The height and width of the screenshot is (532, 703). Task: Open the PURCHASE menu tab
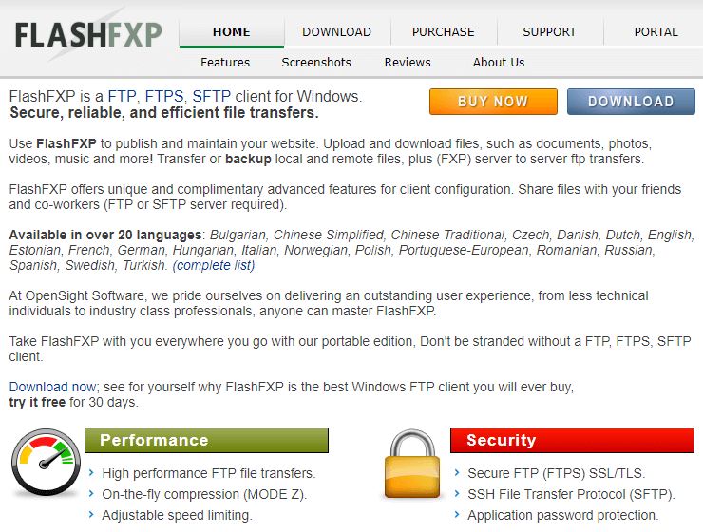click(x=443, y=31)
